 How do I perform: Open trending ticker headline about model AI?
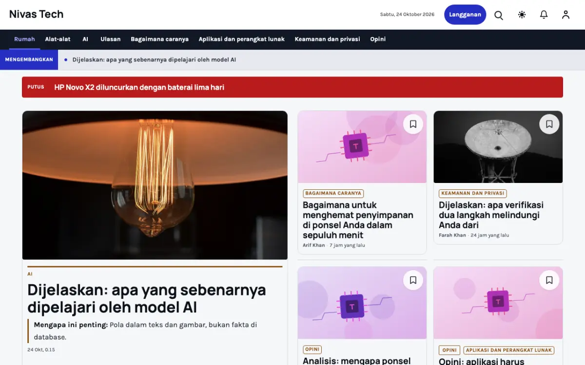(x=154, y=60)
